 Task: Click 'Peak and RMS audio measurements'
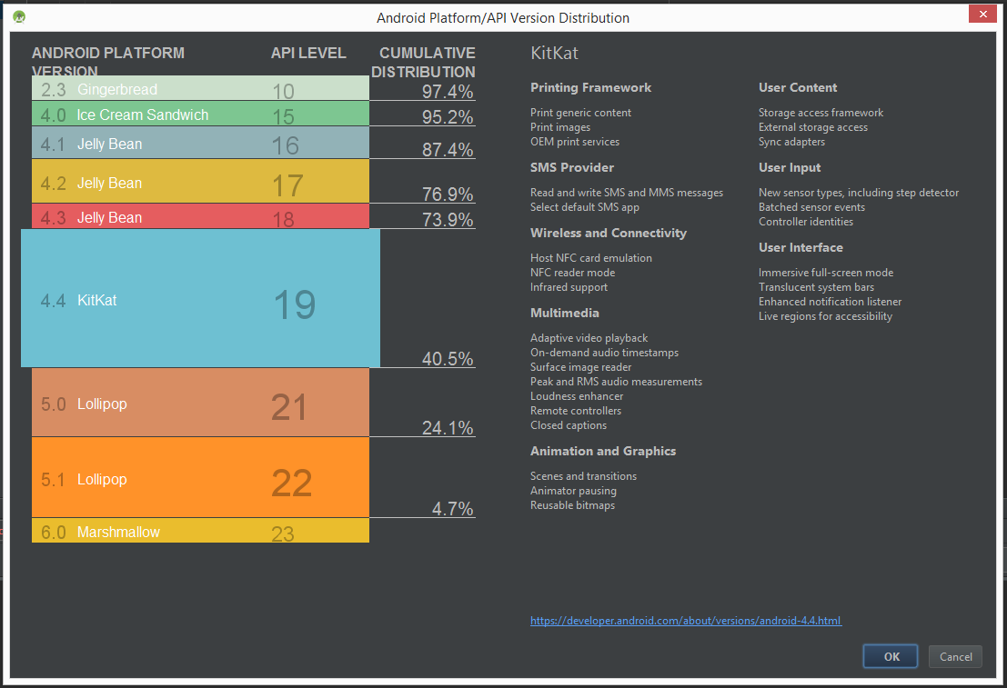tap(617, 382)
